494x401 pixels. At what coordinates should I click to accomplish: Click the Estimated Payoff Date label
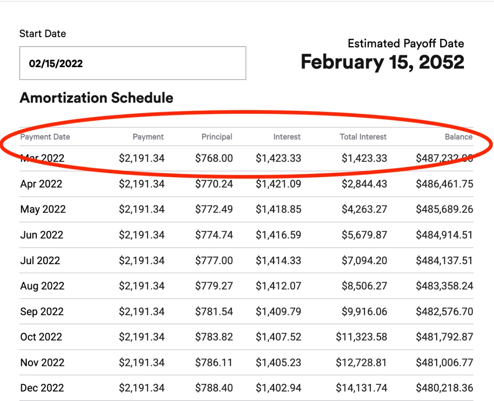click(x=405, y=43)
